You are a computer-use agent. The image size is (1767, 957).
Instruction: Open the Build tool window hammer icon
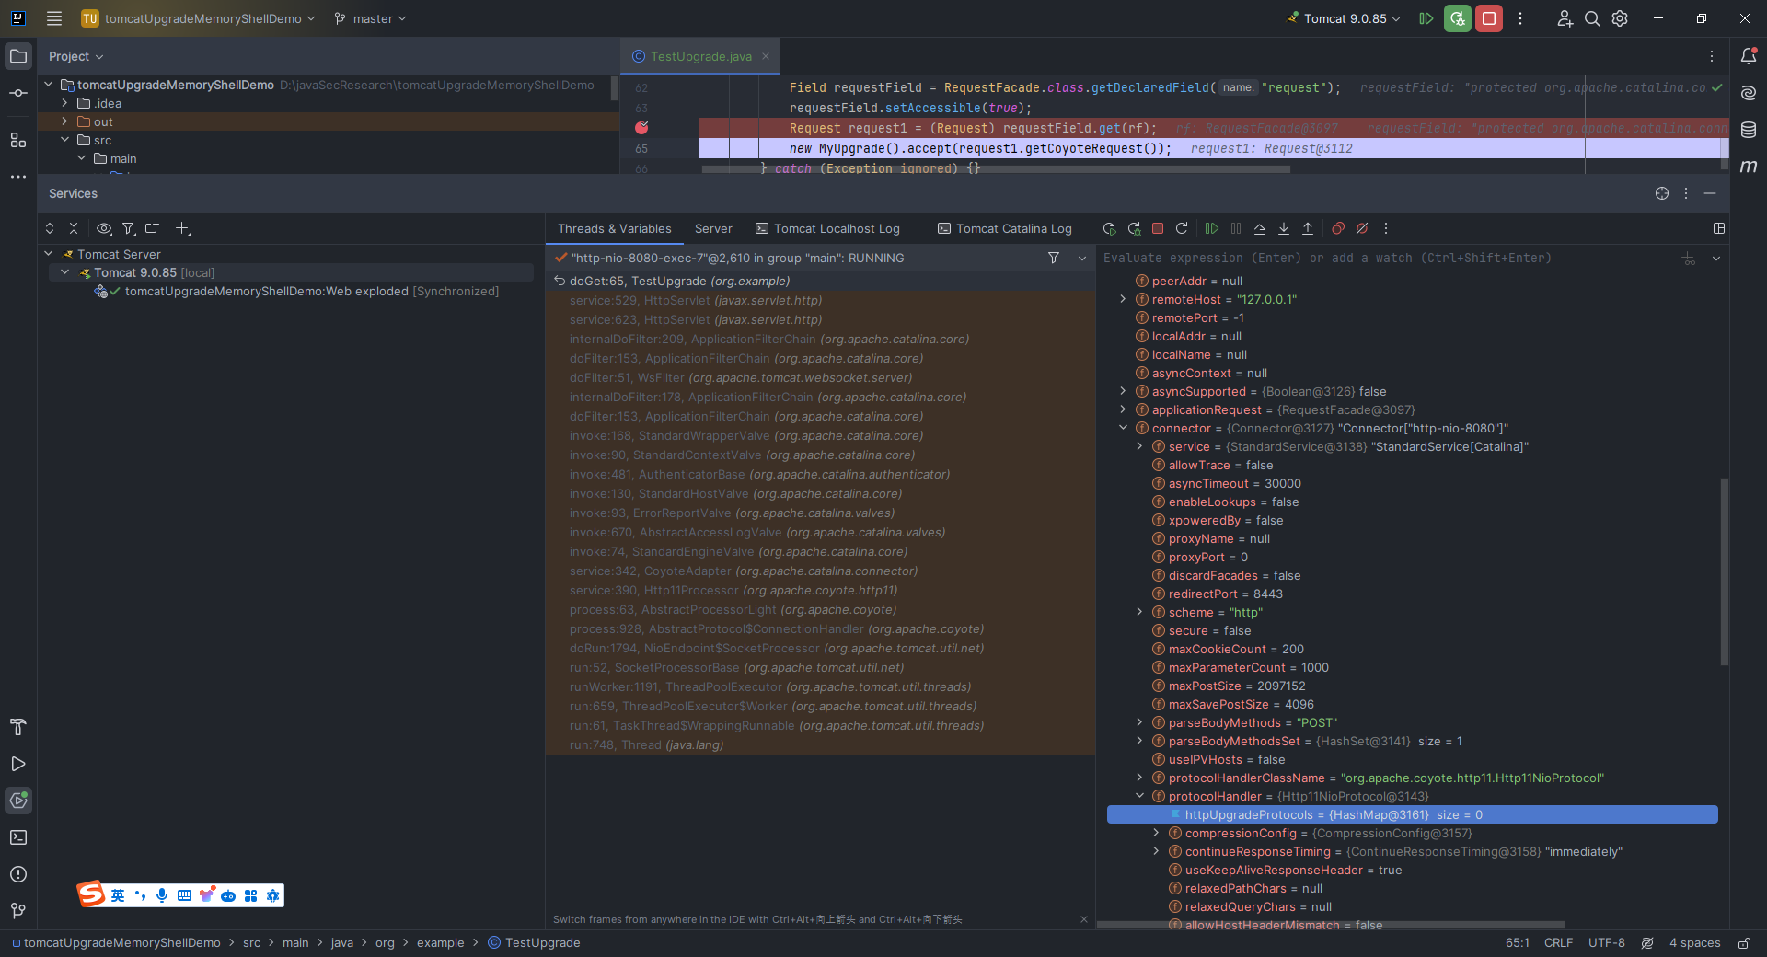coord(18,727)
